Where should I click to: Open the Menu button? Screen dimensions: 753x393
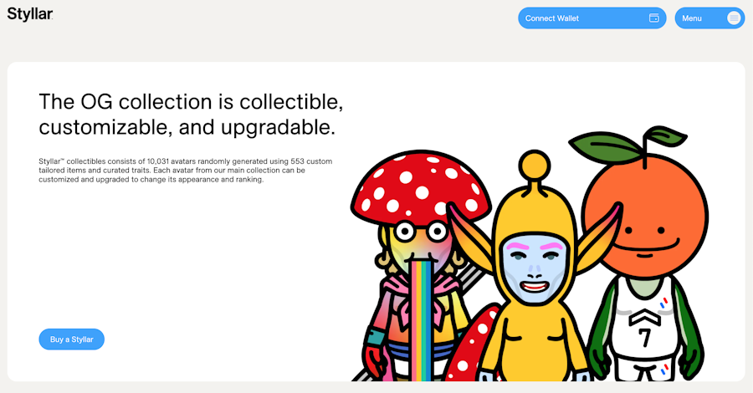point(709,18)
